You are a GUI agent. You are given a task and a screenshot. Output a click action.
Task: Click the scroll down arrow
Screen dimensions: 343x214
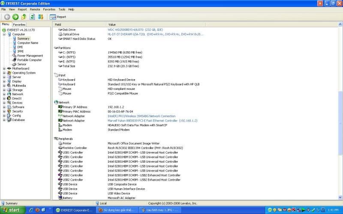(340, 197)
